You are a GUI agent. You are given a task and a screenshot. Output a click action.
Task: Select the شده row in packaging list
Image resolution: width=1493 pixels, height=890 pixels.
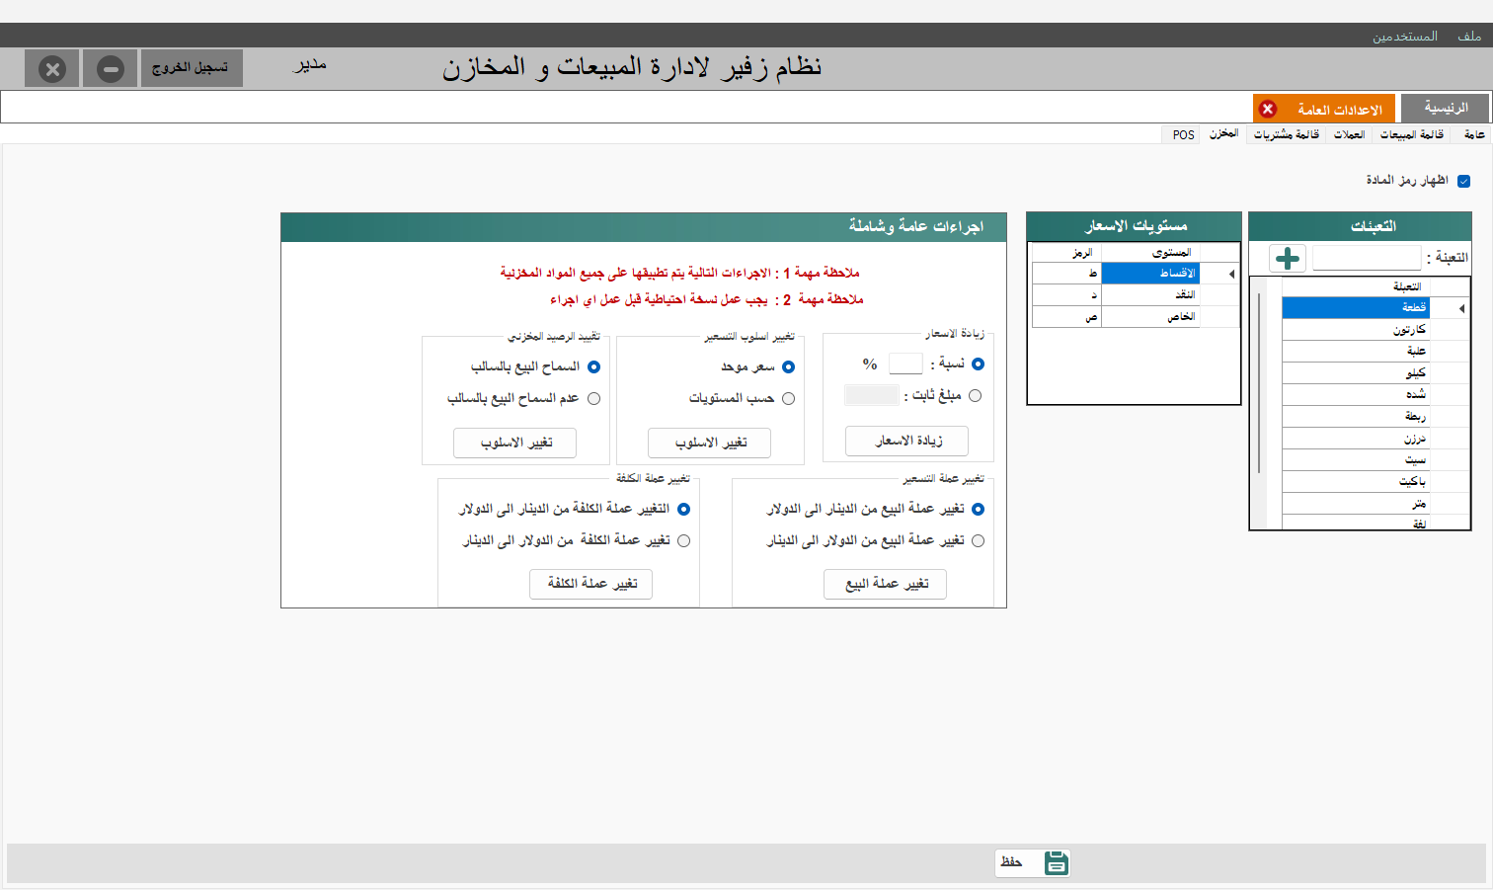[1356, 395]
